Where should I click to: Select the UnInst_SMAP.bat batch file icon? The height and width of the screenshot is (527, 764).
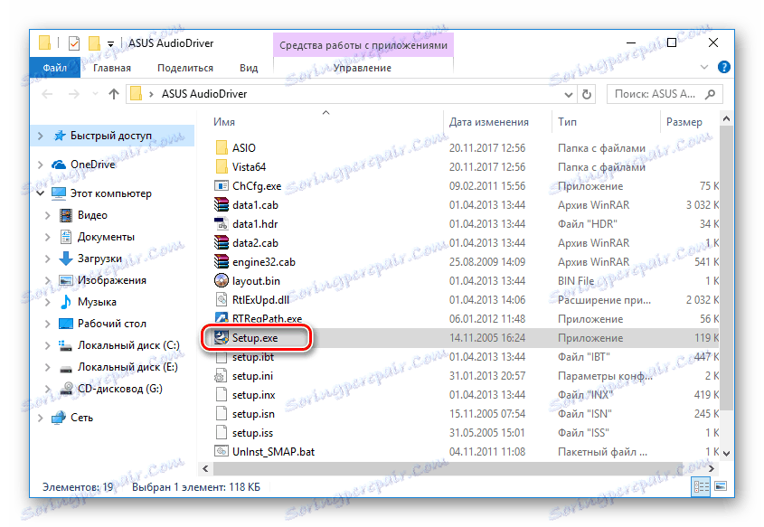pyautogui.click(x=222, y=451)
